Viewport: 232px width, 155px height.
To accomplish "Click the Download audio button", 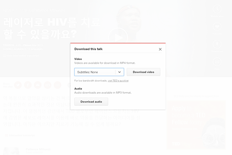I will (x=91, y=102).
